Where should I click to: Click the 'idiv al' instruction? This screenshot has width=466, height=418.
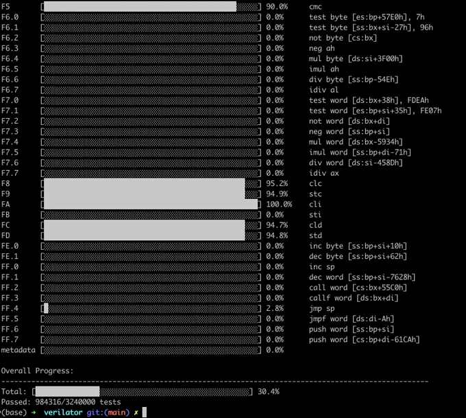324,90
